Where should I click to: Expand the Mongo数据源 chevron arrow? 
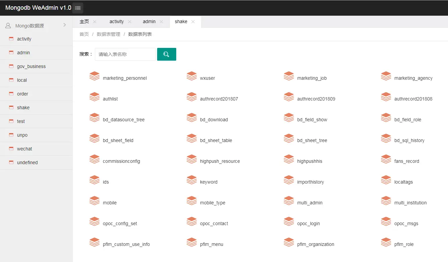[65, 25]
